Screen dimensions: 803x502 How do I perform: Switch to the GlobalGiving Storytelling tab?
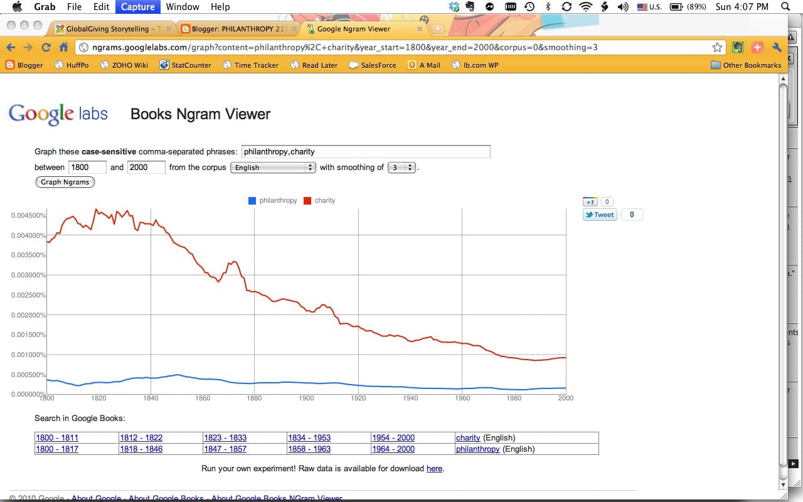pos(110,29)
